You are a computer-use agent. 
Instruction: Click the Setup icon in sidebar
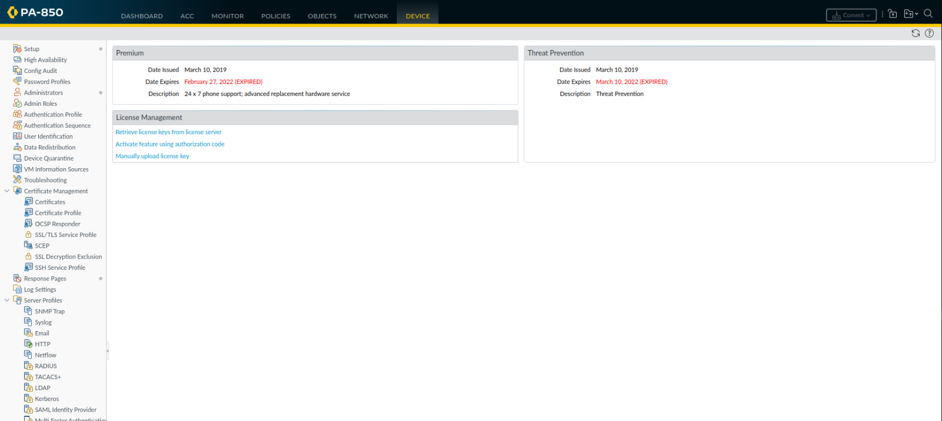coord(17,49)
